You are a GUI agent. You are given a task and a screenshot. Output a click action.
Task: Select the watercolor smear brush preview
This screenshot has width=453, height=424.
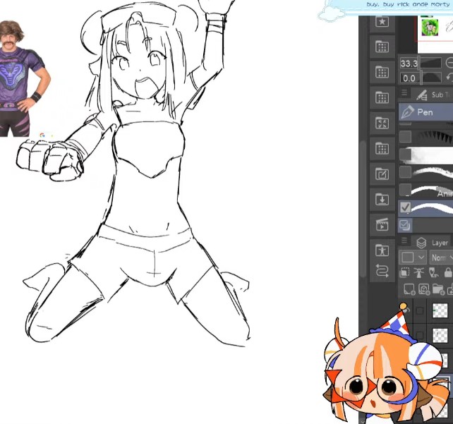point(433,155)
